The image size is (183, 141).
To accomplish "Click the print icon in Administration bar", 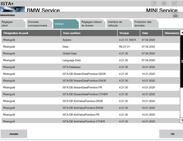I will click(x=175, y=15).
